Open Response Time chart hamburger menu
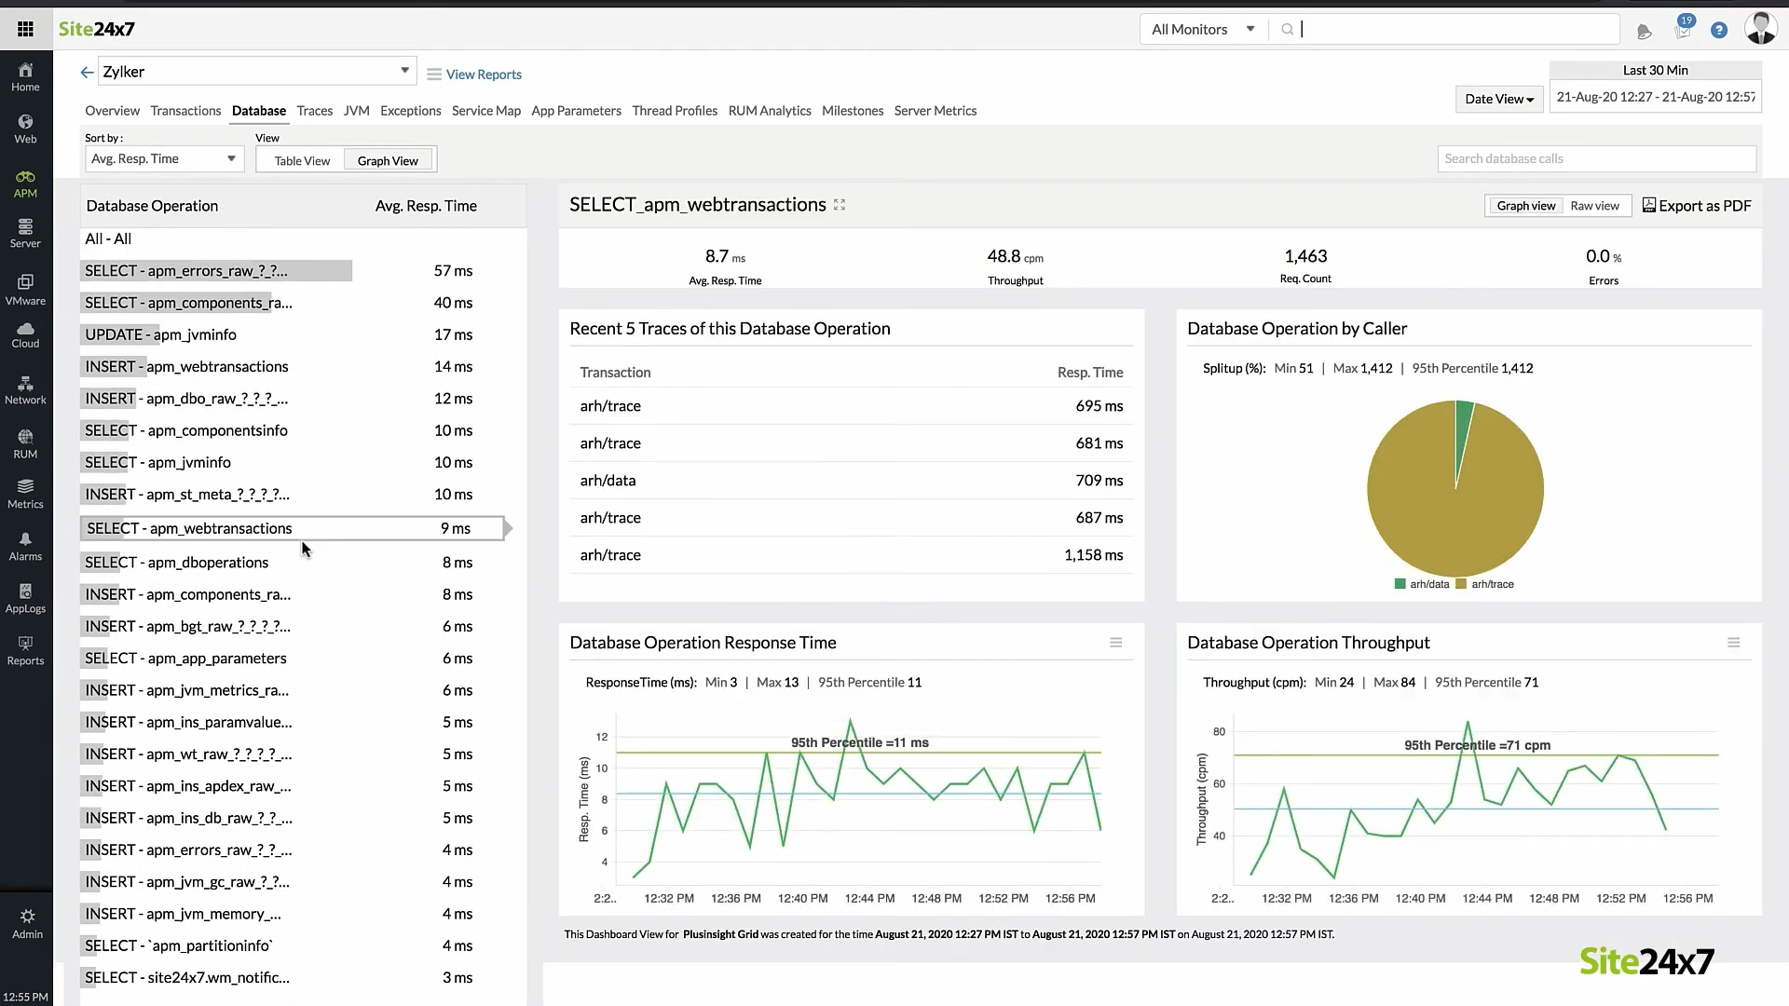This screenshot has height=1006, width=1789. [x=1116, y=643]
